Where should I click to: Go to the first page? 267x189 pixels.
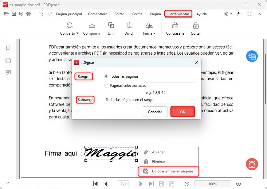pos(95,184)
